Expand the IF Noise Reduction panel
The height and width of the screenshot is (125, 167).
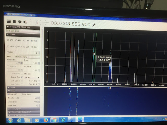(x=24, y=115)
